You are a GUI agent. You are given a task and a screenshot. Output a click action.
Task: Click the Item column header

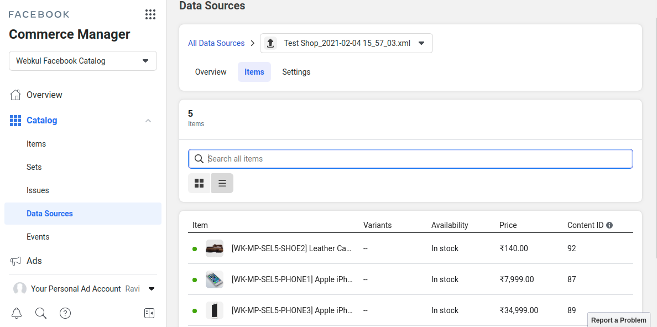[200, 225]
